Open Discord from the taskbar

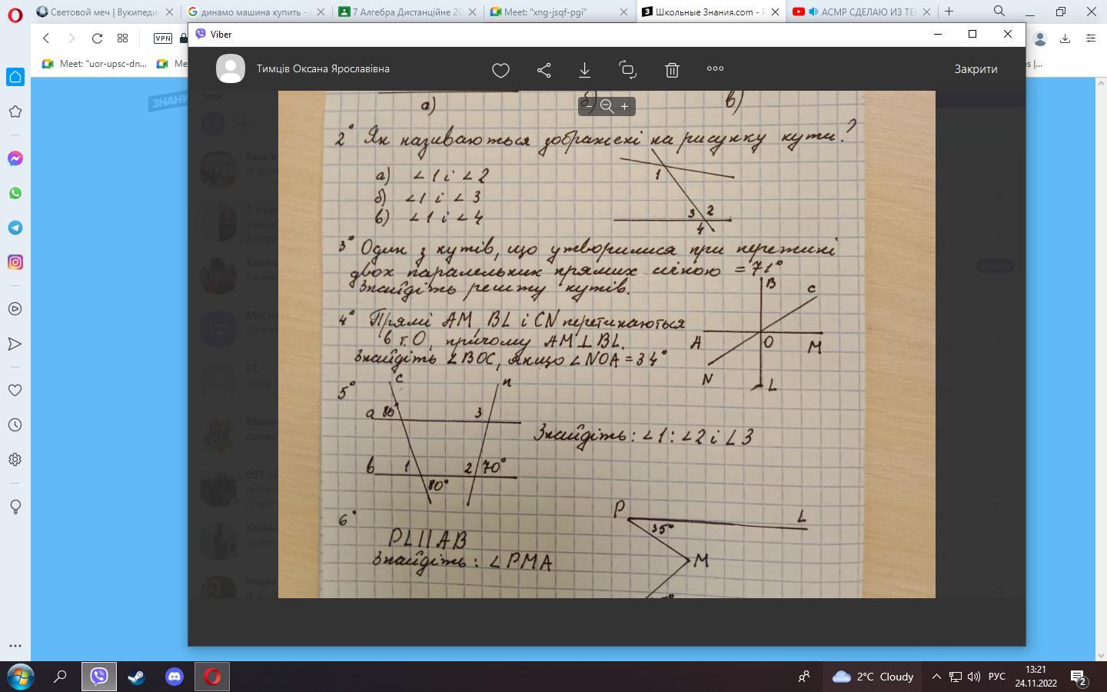pyautogui.click(x=175, y=677)
